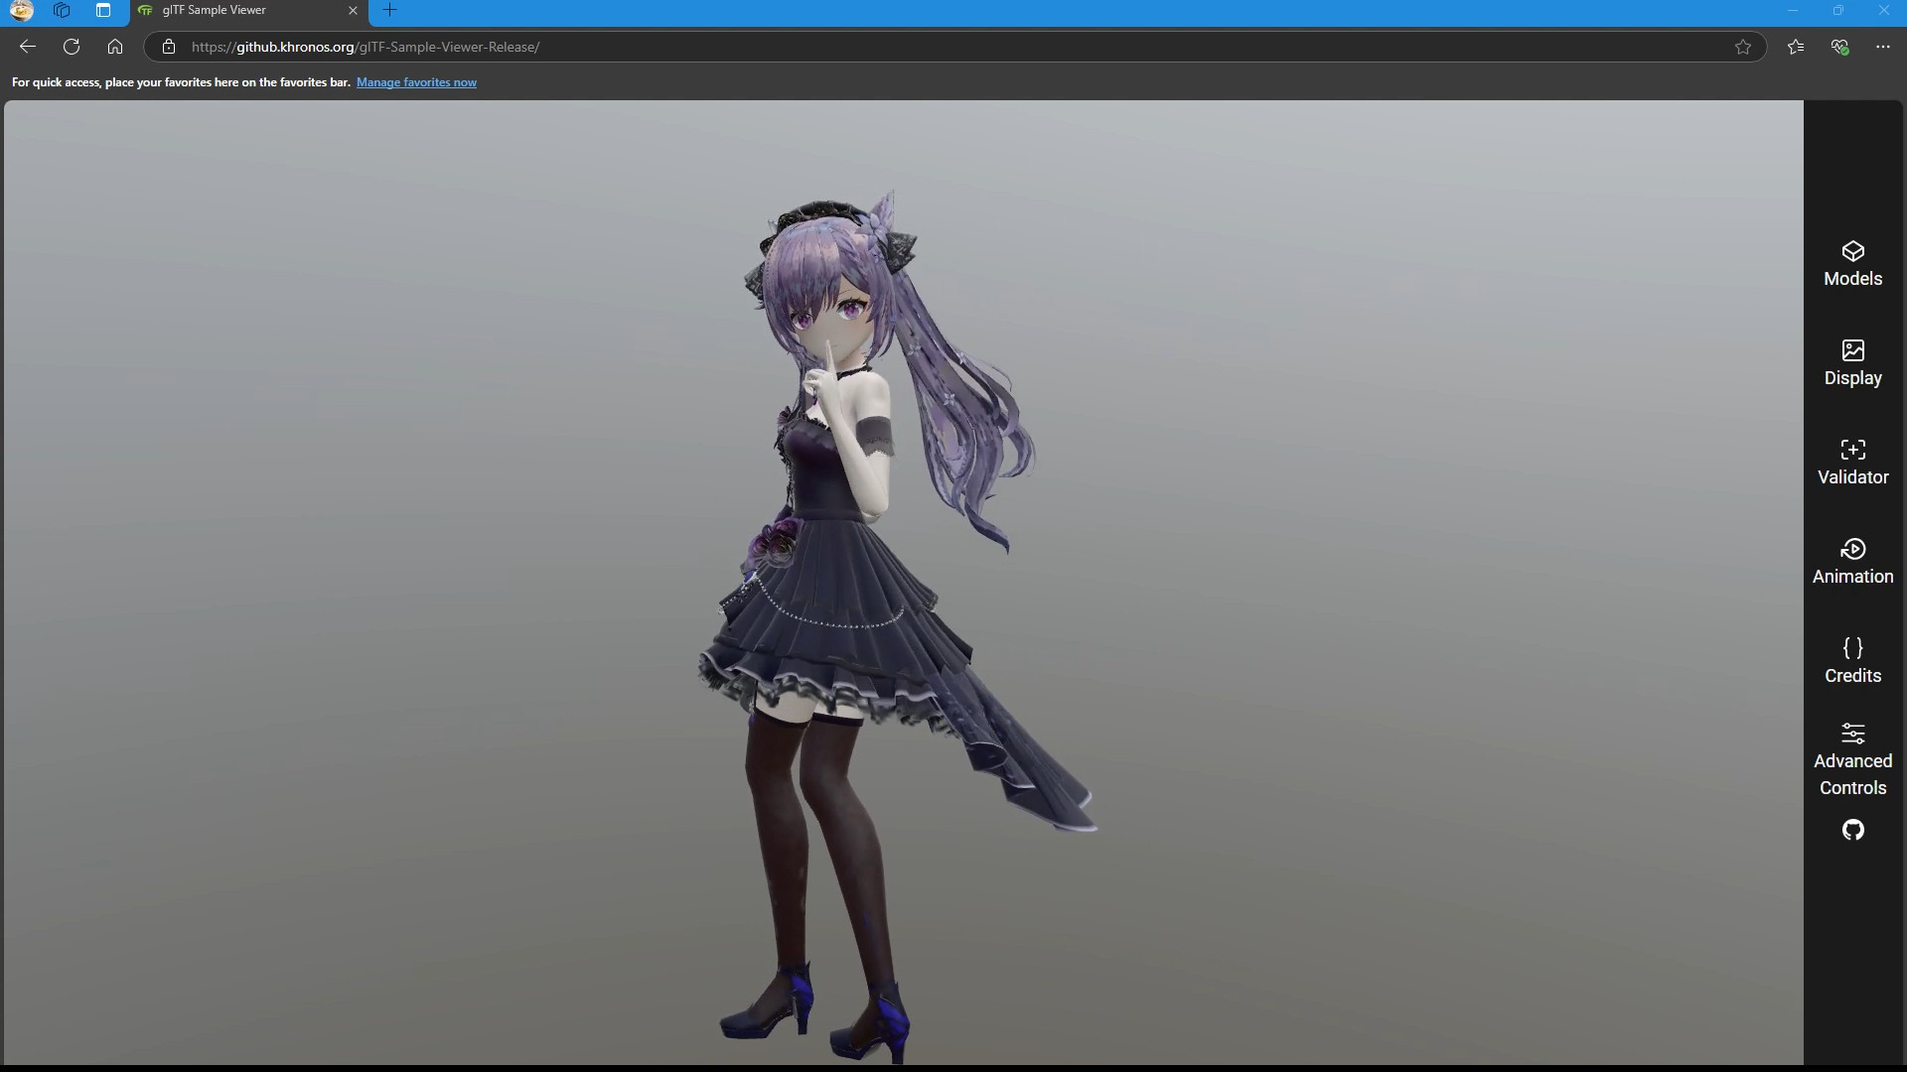1907x1072 pixels.
Task: Open the Animation panel
Action: pos(1852,562)
